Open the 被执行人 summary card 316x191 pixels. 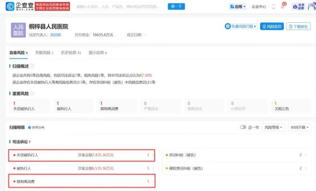[73, 106]
